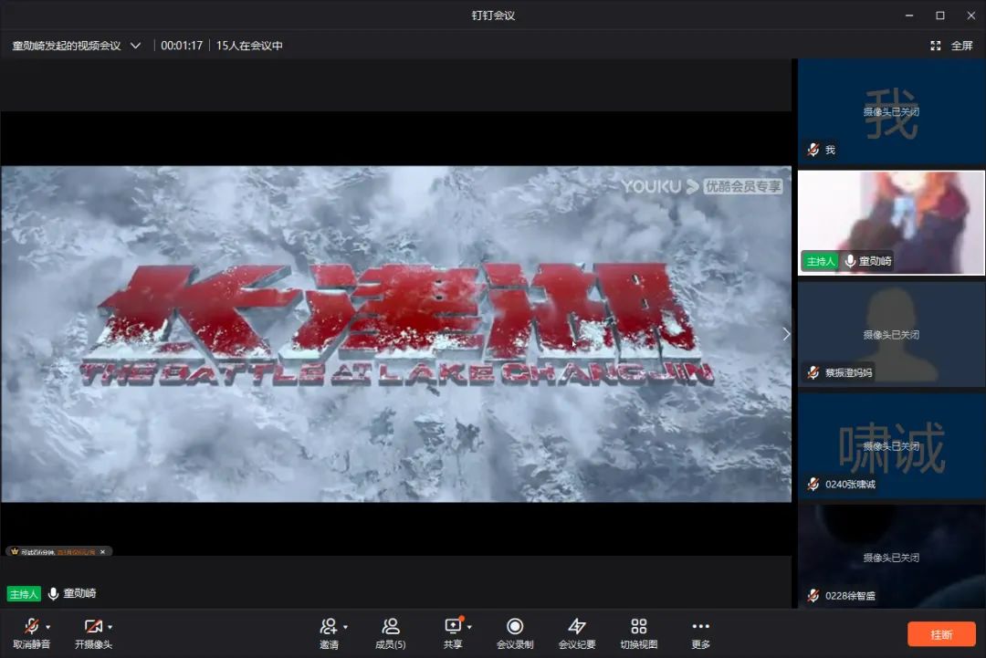Collapse the participant sidebar arrow
The image size is (986, 658).
(786, 334)
